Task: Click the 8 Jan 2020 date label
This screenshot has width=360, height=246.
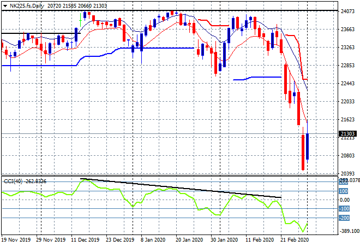Action: click(153, 240)
